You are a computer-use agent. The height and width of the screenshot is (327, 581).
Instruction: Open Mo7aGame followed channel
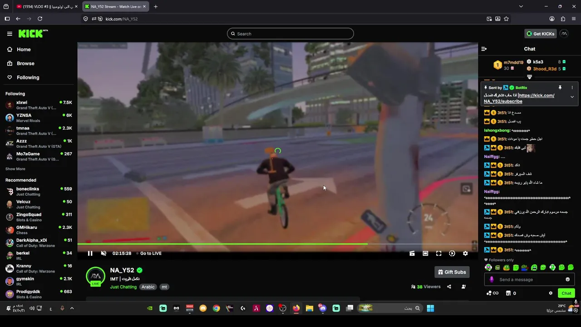[x=39, y=156]
